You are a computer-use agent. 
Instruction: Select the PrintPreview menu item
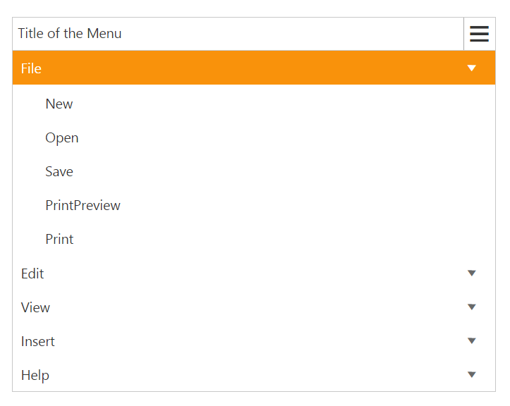click(83, 206)
